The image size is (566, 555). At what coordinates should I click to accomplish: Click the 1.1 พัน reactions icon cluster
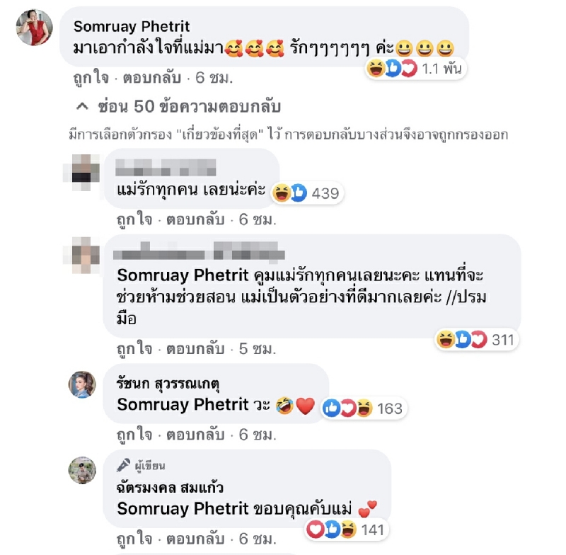point(392,69)
